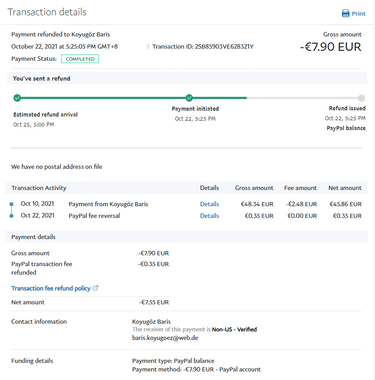Click the Net amount -€7.55 EUR value
This screenshot has width=375, height=380.
point(154,303)
